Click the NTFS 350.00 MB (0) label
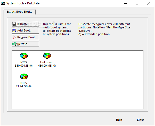 [x=24, y=64]
